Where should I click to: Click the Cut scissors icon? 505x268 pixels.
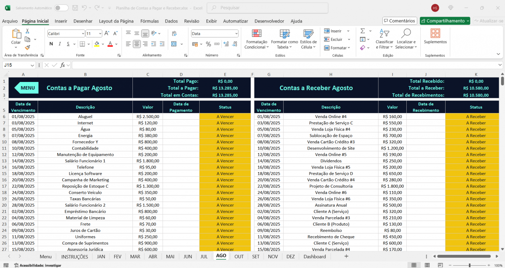click(x=28, y=31)
